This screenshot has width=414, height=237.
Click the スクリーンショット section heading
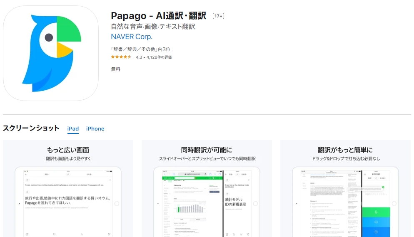click(x=31, y=128)
